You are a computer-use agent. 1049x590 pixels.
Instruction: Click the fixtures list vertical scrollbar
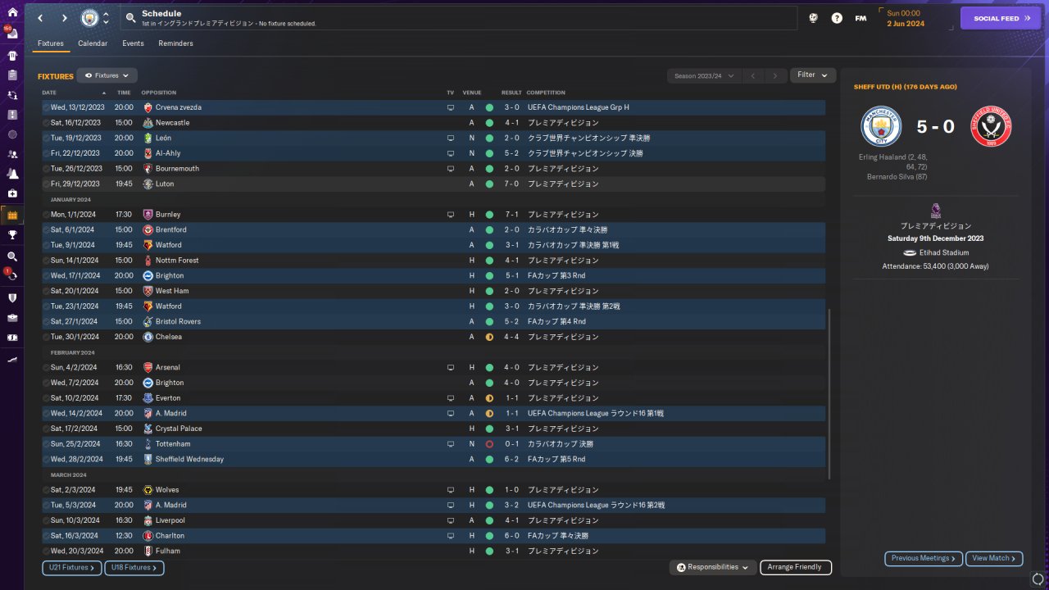829,393
